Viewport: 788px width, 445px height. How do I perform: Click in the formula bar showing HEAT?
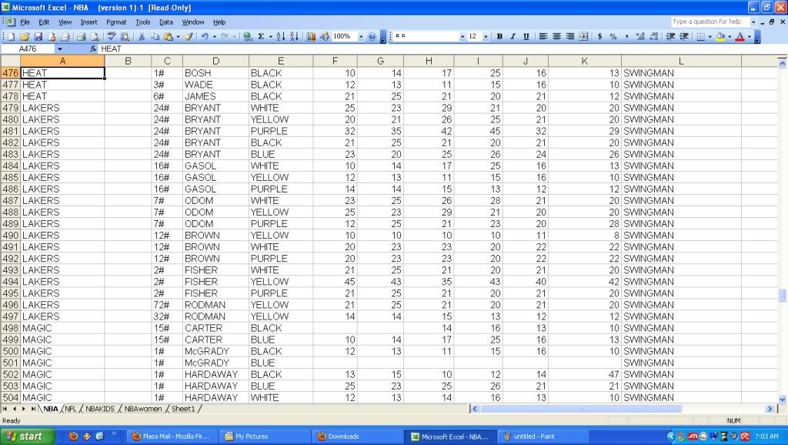point(437,49)
